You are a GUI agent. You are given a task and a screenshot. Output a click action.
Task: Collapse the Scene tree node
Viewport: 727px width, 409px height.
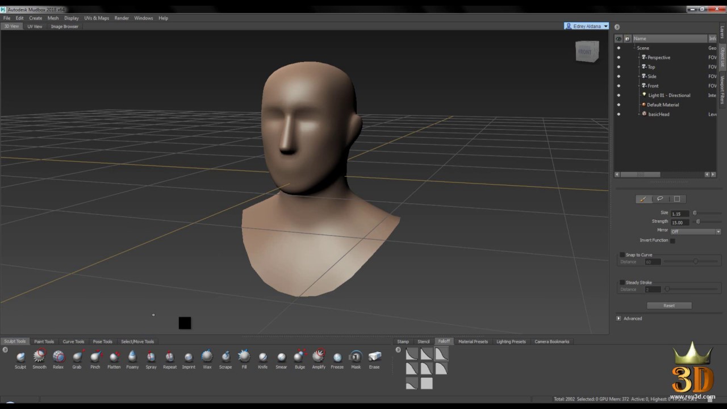click(635, 48)
